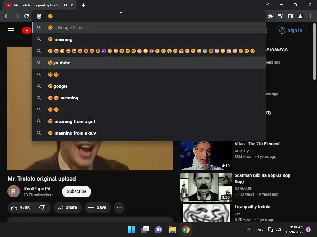Open more actions ellipsis under video
Viewport: 317px width, 237px height.
(x=119, y=208)
